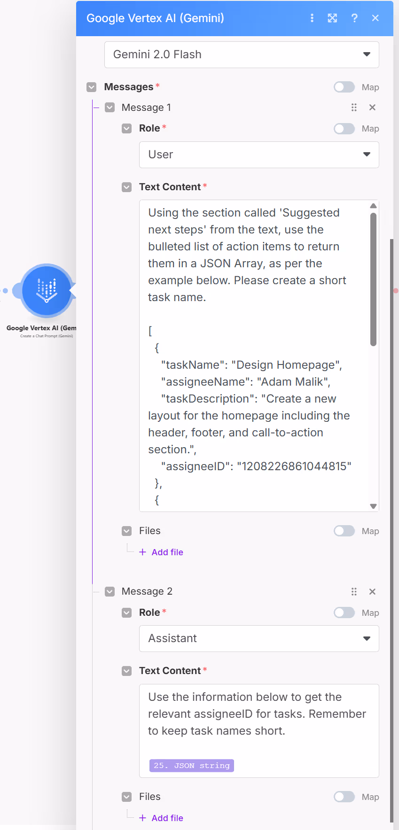Collapse the Role field in Message 1
The image size is (399, 830).
click(127, 128)
